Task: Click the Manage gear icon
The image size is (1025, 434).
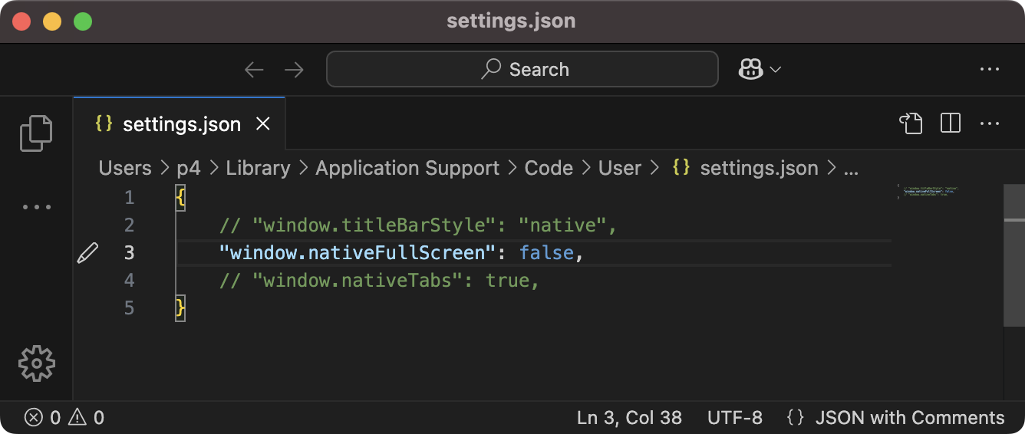Action: tap(36, 363)
